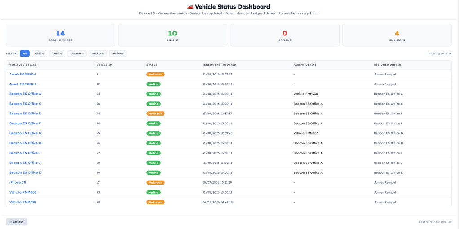Click the Online count summary card
This screenshot has width=460, height=229.
point(172,35)
